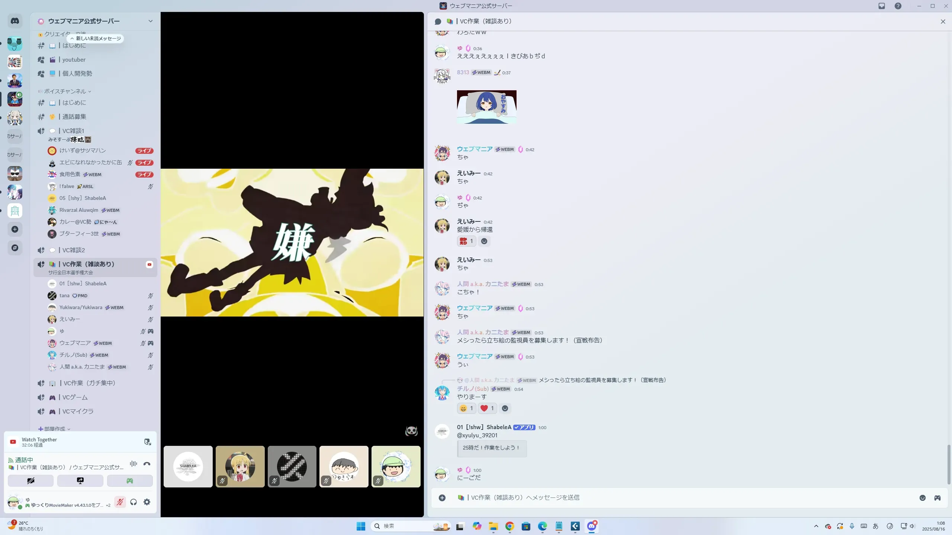Turn on camera in call panel
This screenshot has height=535, width=952.
tap(30, 481)
